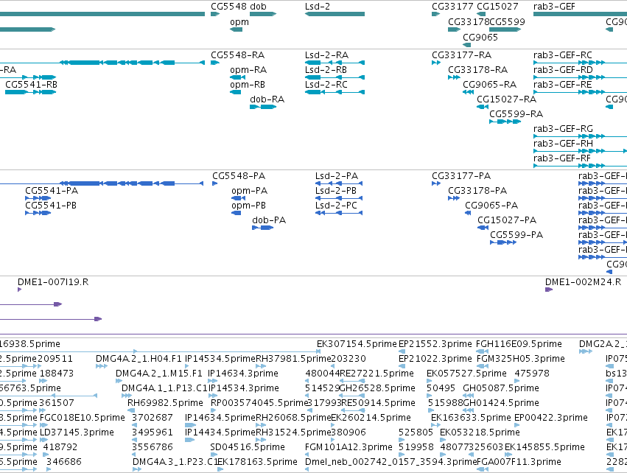627x473 pixels.
Task: Click the CG5541-RB transcript label
Action: point(31,85)
